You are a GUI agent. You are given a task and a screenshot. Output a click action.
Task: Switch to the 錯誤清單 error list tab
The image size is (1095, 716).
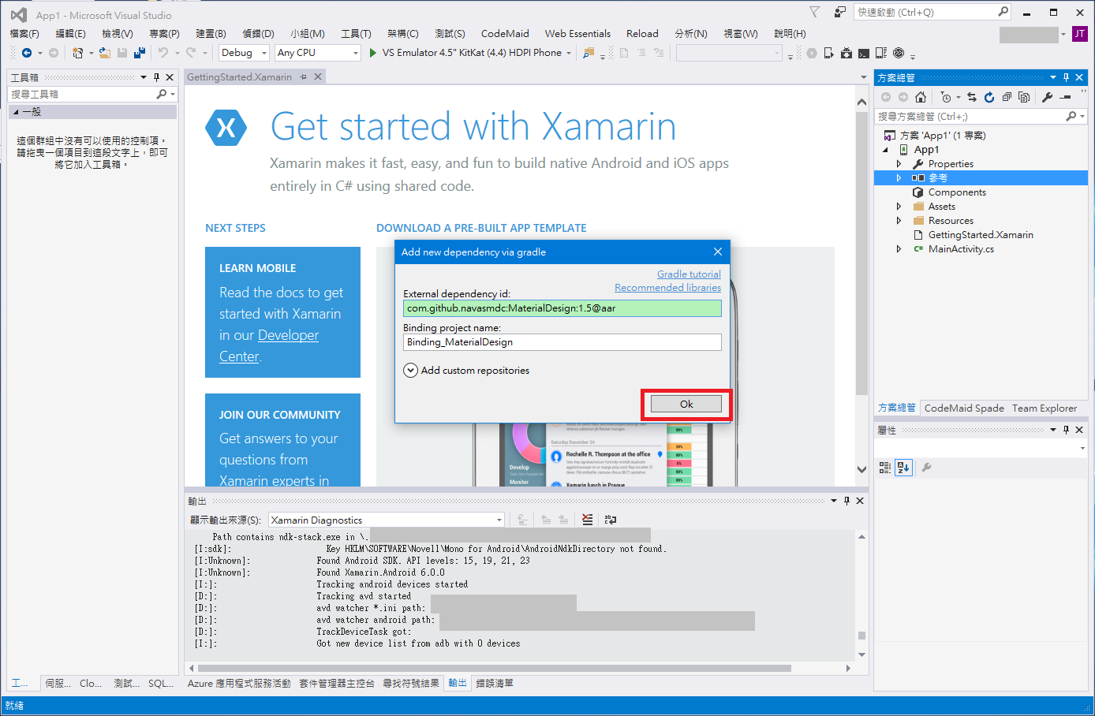point(495,684)
